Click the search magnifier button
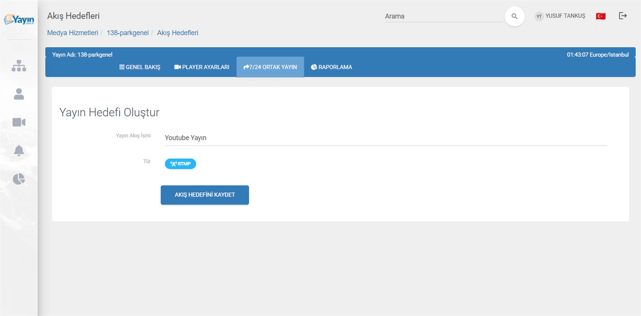 coord(514,16)
